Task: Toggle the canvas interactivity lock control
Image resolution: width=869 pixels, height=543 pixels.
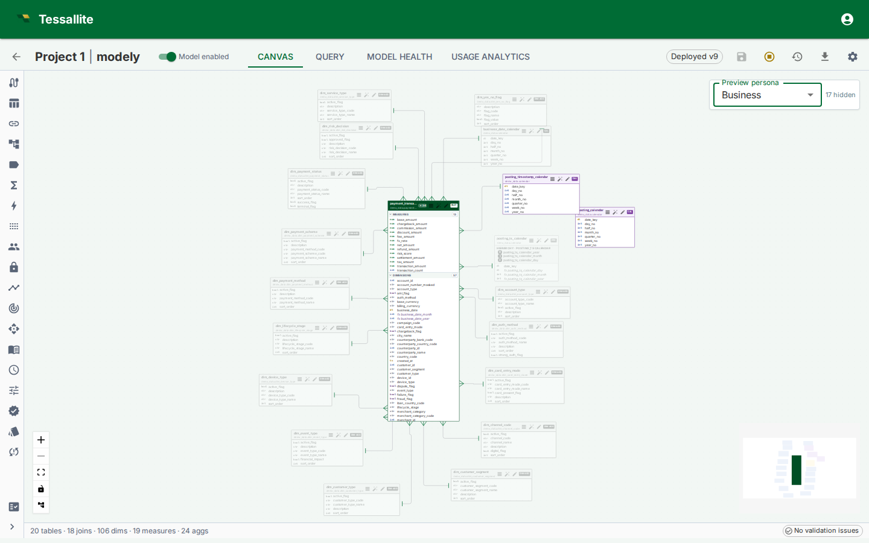Action: (x=41, y=489)
